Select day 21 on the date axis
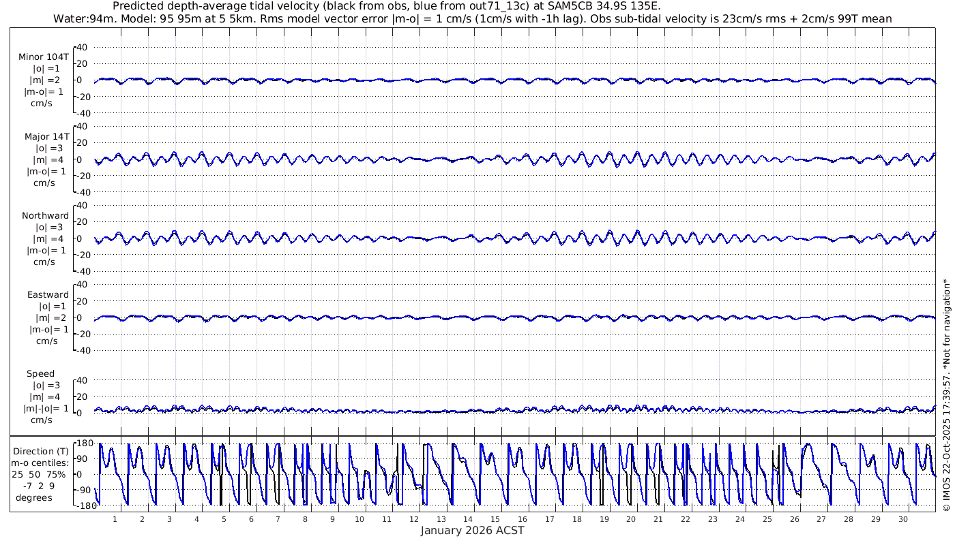 click(658, 519)
